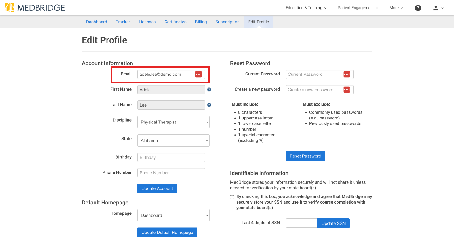Open the Homepage dropdown showing Dashboard
Screen dimensions: 454x251
[x=174, y=215]
